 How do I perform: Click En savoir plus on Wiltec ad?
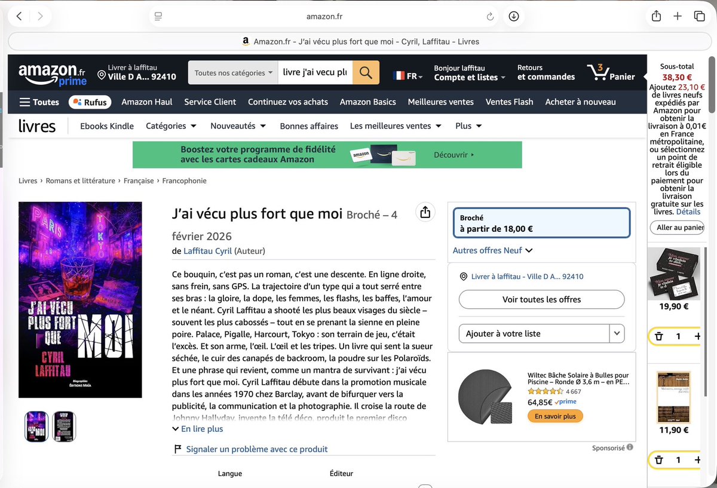(555, 416)
